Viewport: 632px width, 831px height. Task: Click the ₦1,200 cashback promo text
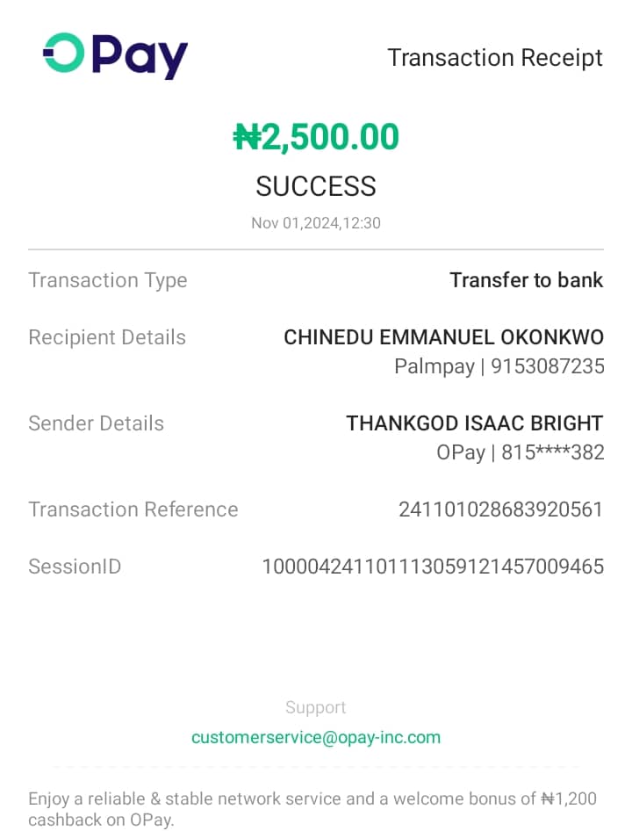(x=312, y=808)
